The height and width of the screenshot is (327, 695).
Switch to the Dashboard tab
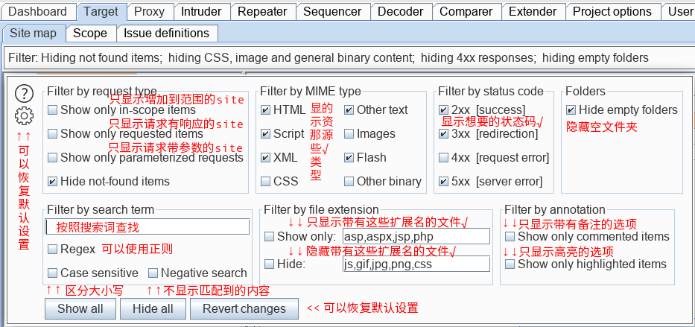(x=38, y=11)
